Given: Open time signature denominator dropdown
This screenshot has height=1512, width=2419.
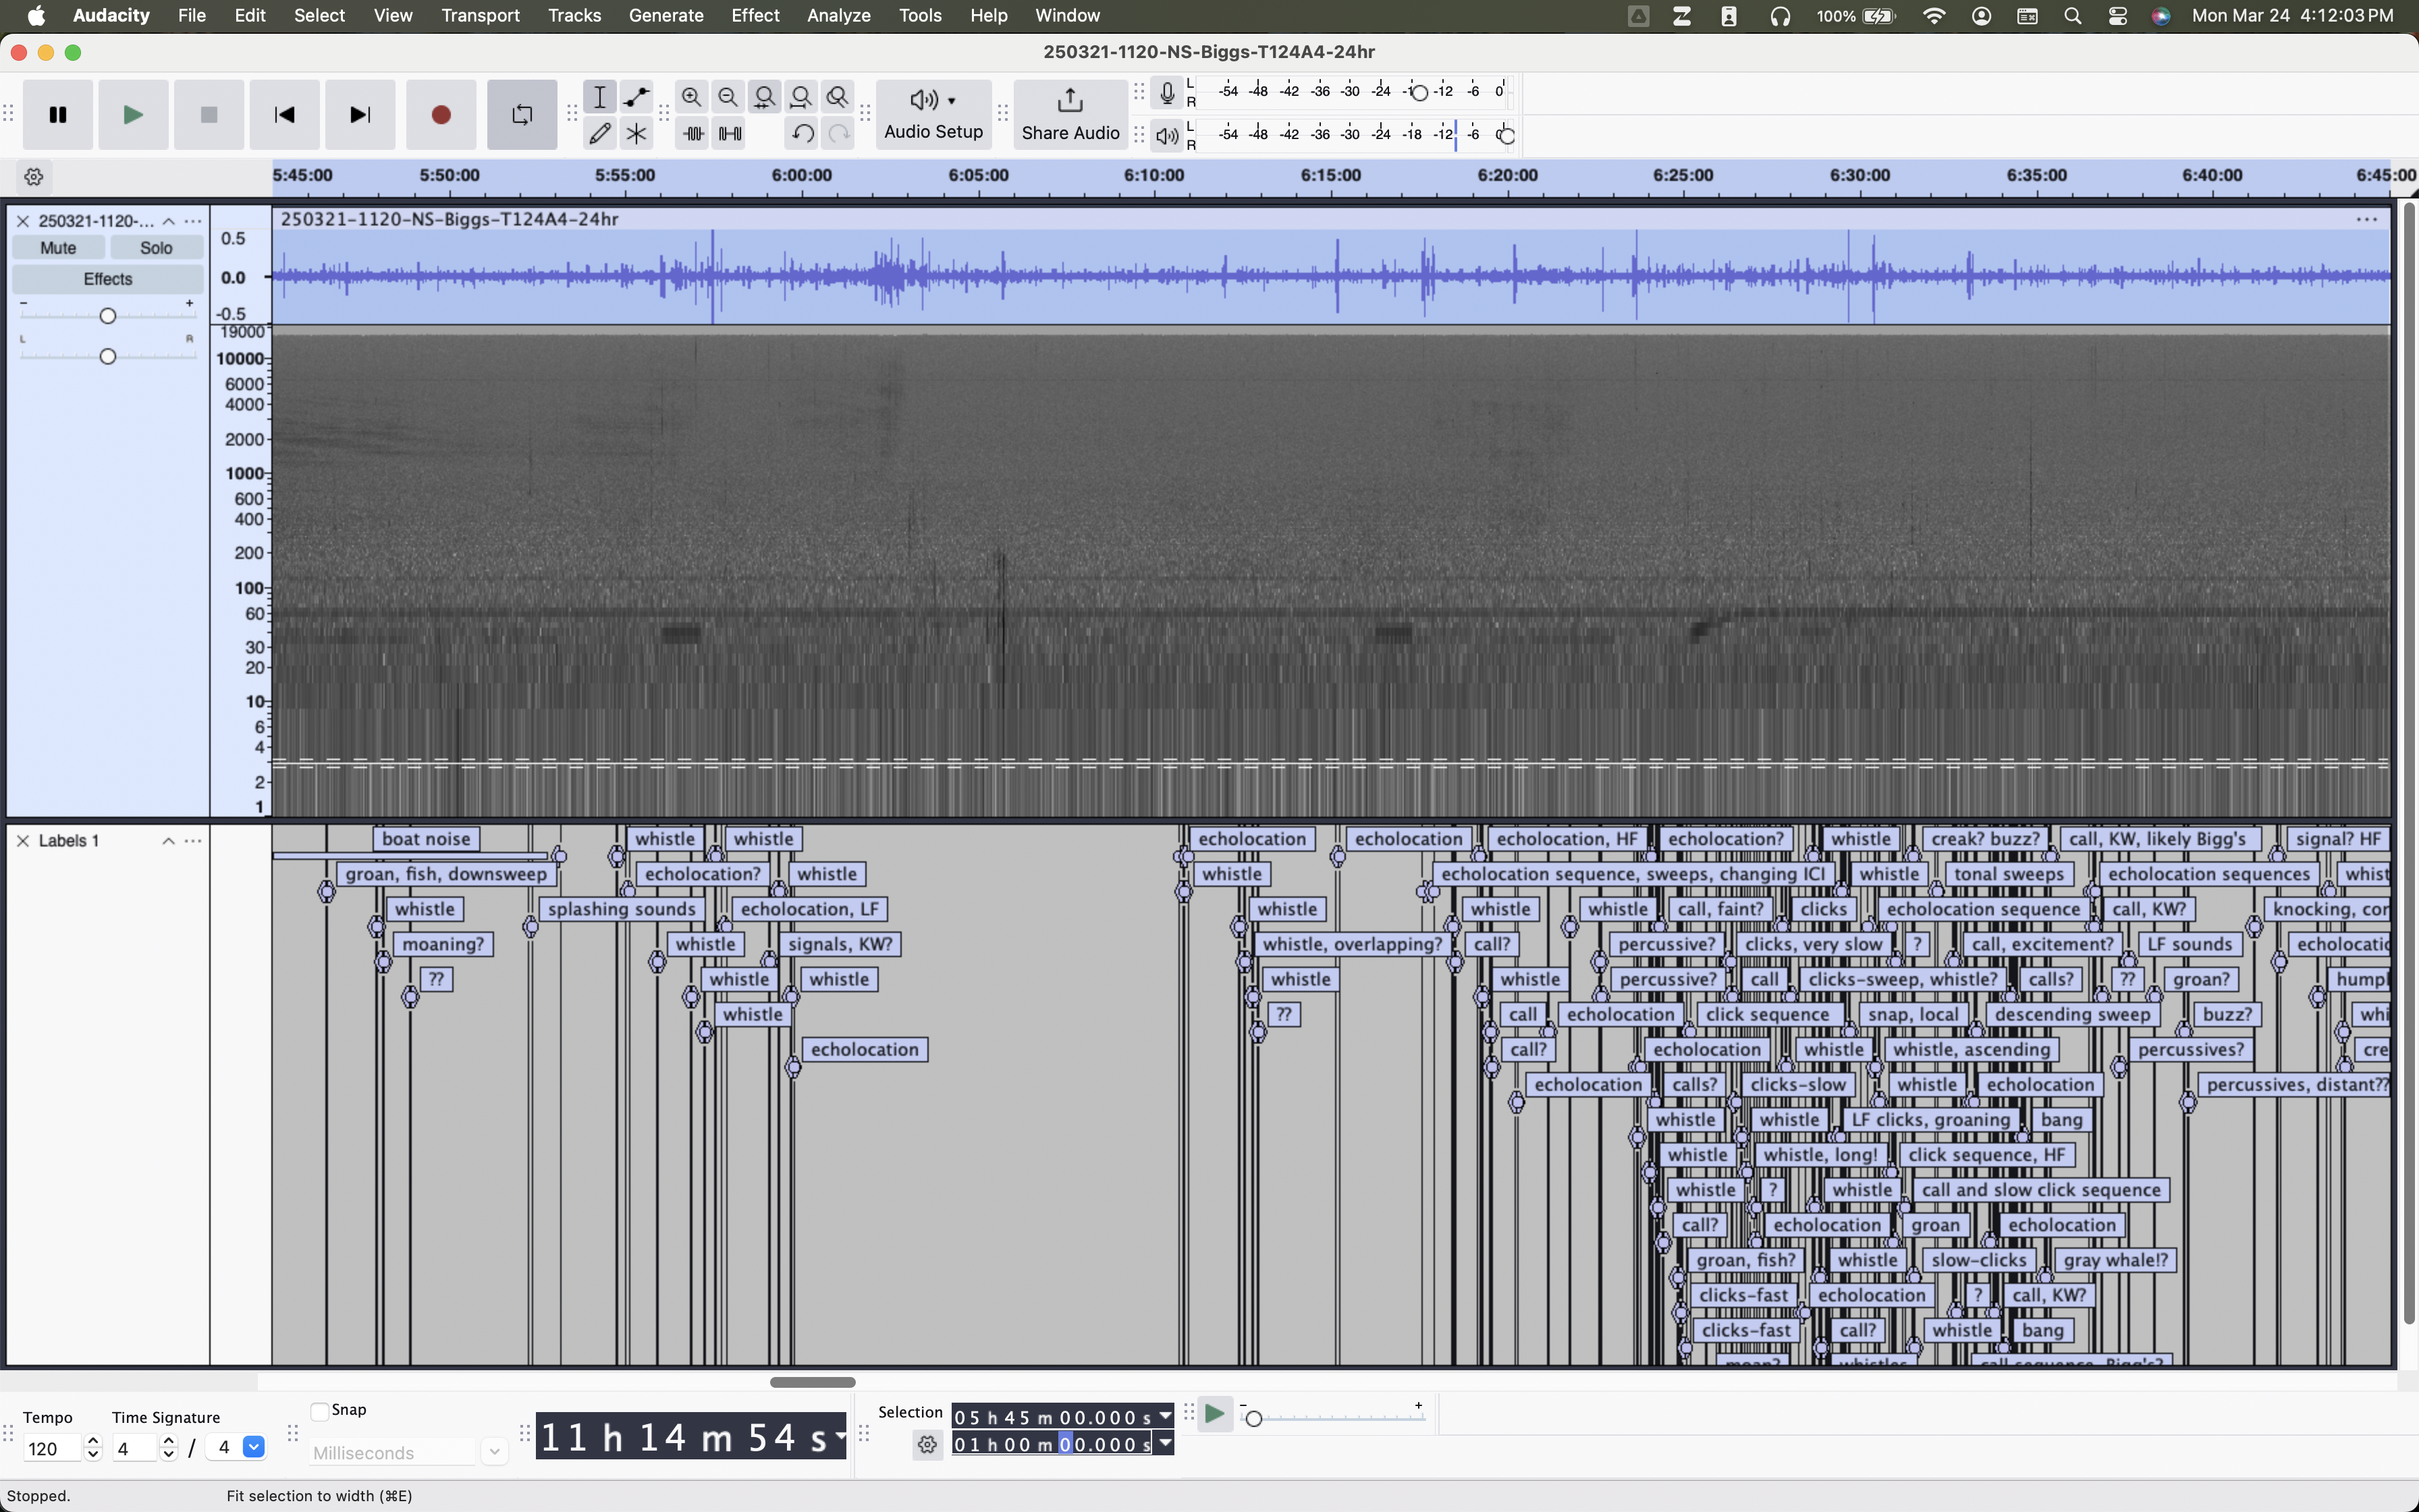Looking at the screenshot, I should 254,1447.
